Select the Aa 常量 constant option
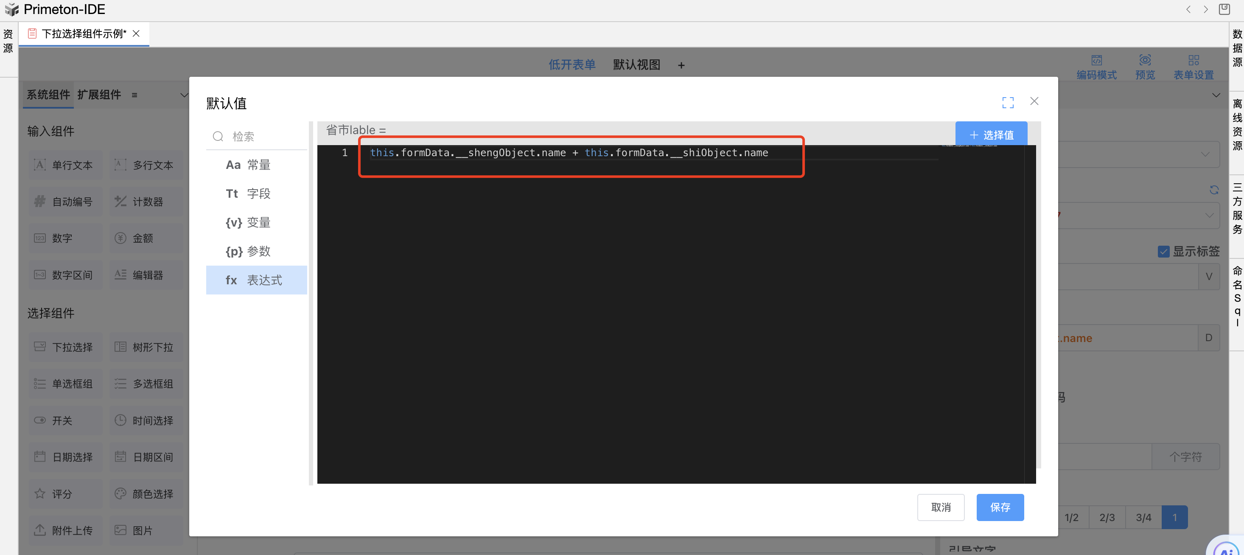Viewport: 1244px width, 555px height. (256, 165)
